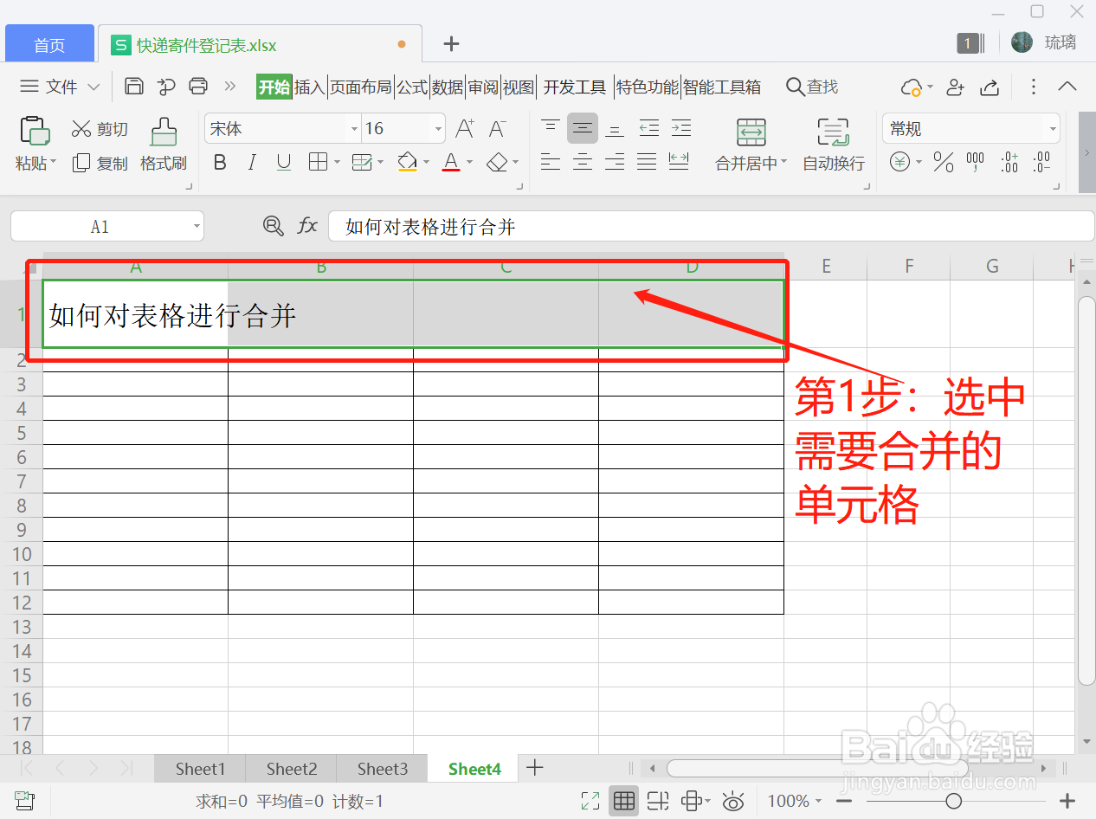Toggle italic formatting
1096x819 pixels.
click(x=251, y=163)
